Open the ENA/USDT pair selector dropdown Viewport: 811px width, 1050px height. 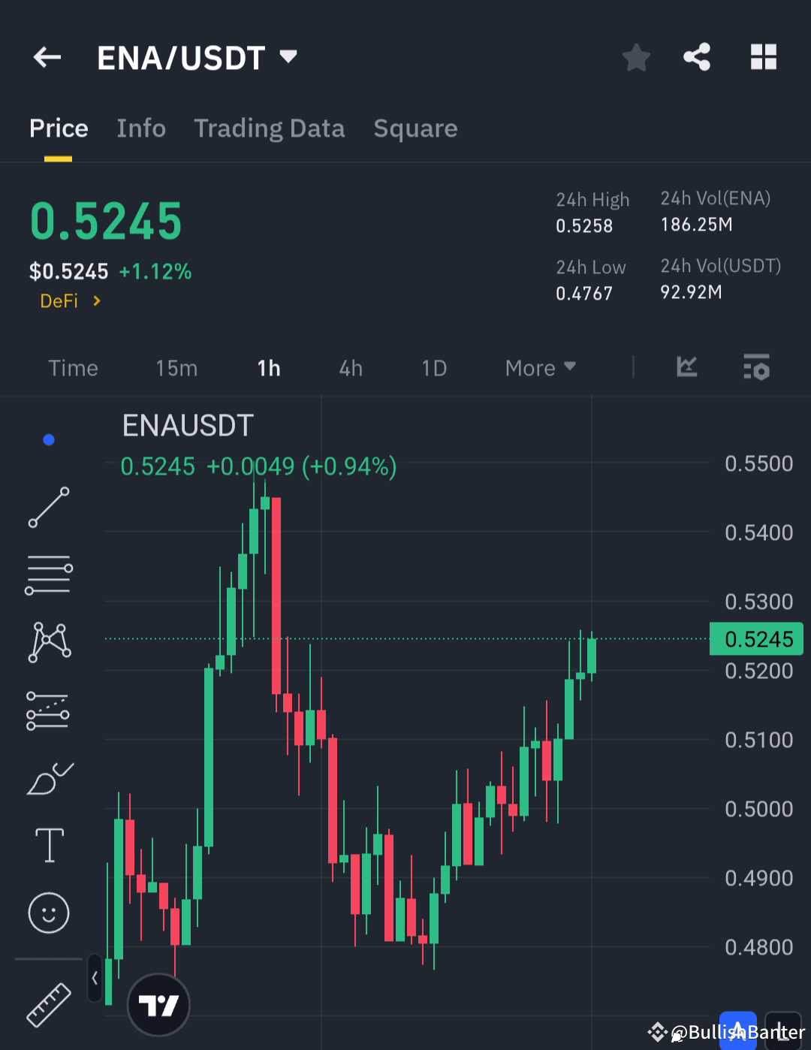[x=288, y=56]
